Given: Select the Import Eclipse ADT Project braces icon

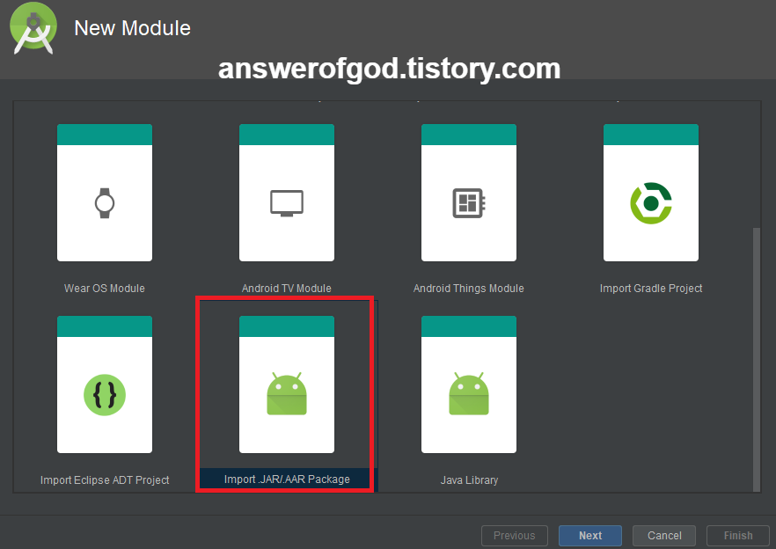Looking at the screenshot, I should 105,394.
